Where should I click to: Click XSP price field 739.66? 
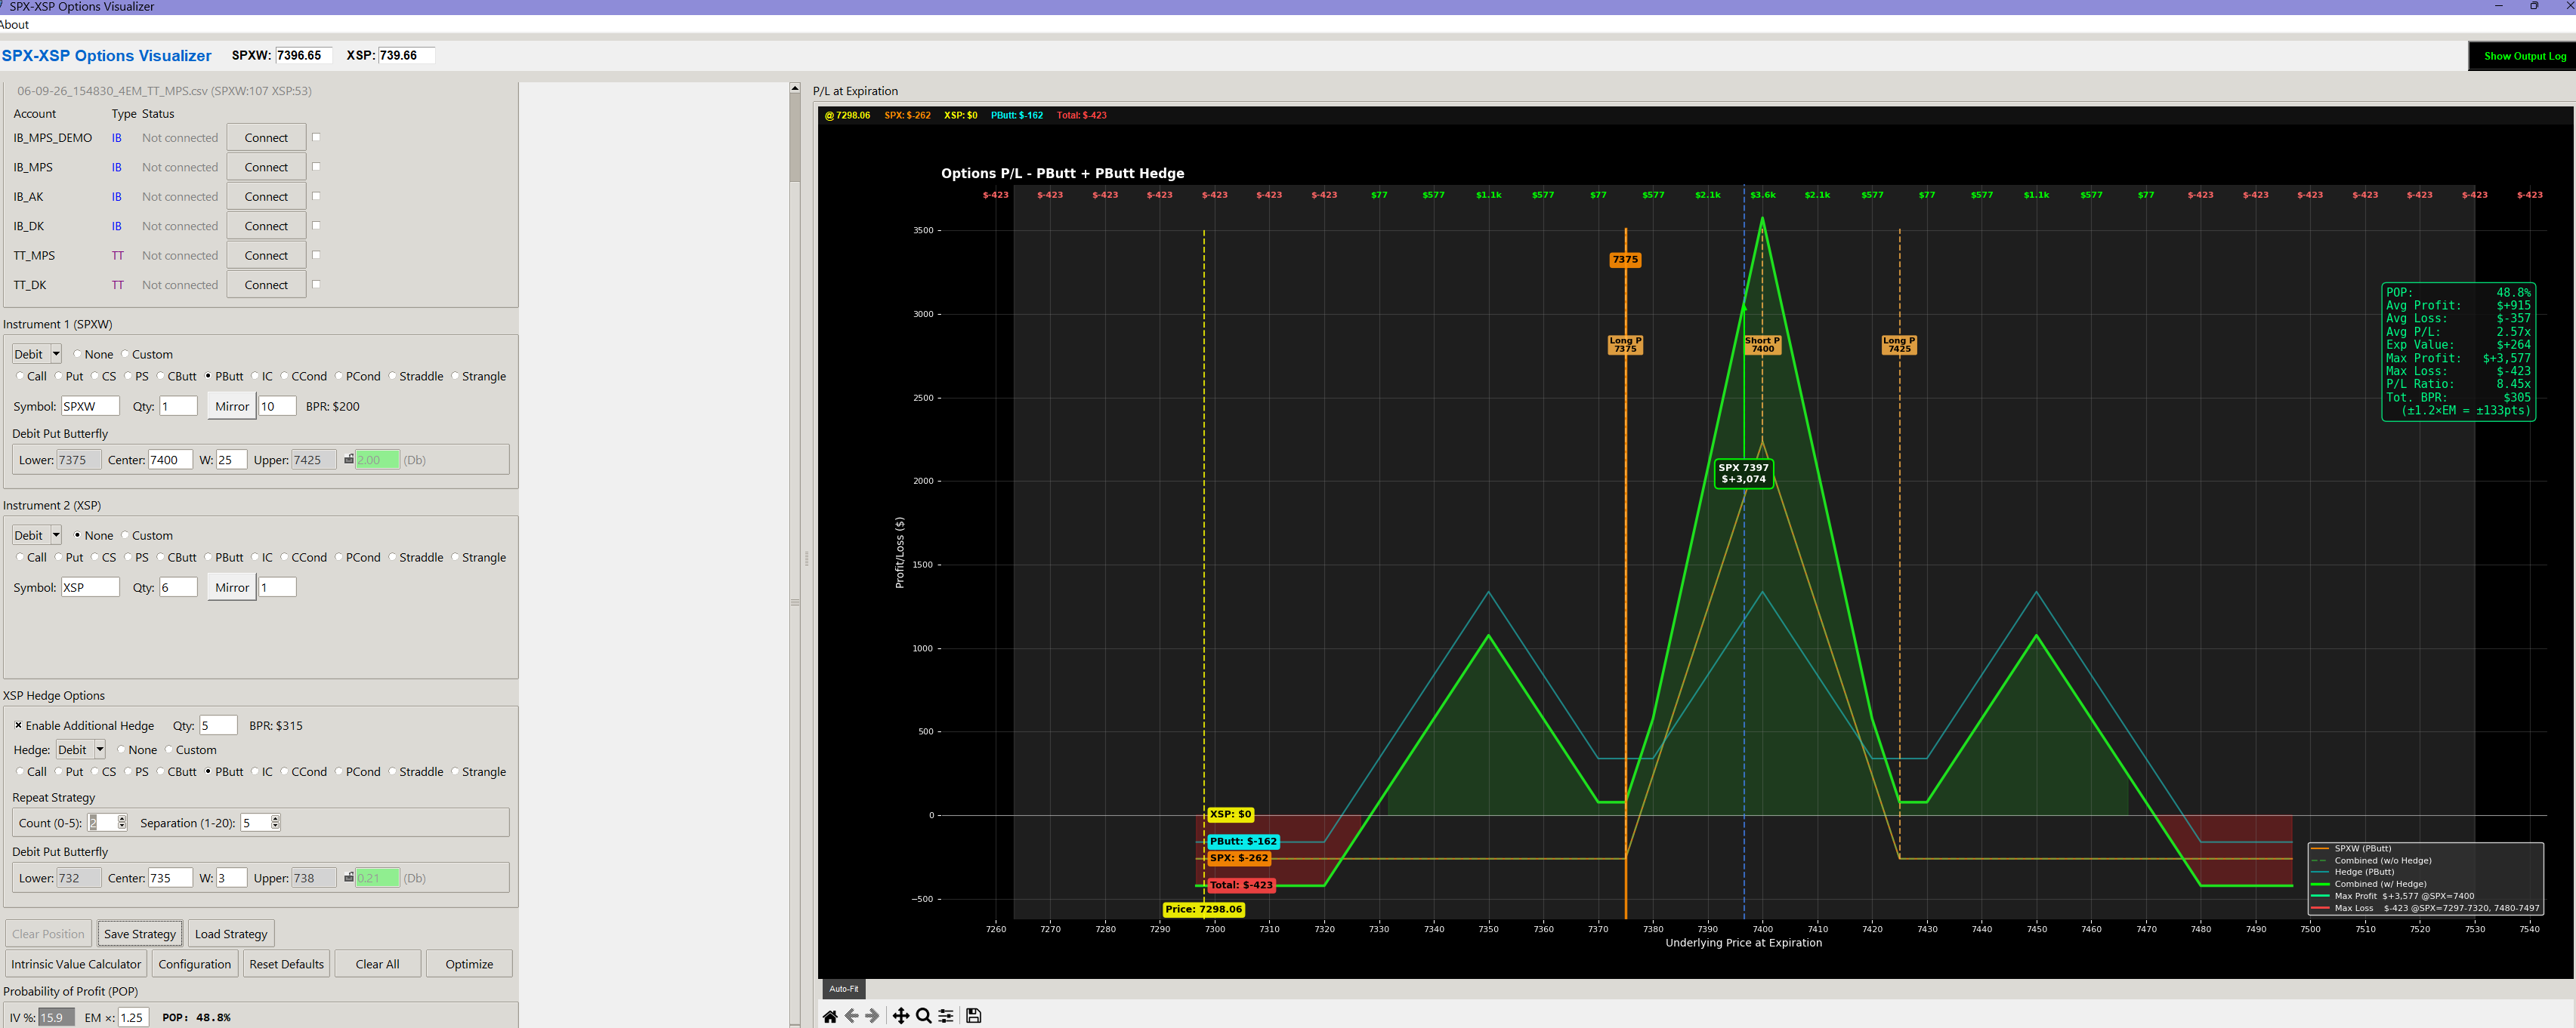coord(406,55)
